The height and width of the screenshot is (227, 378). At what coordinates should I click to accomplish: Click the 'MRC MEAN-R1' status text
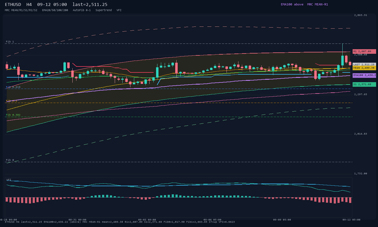pyautogui.click(x=318, y=4)
